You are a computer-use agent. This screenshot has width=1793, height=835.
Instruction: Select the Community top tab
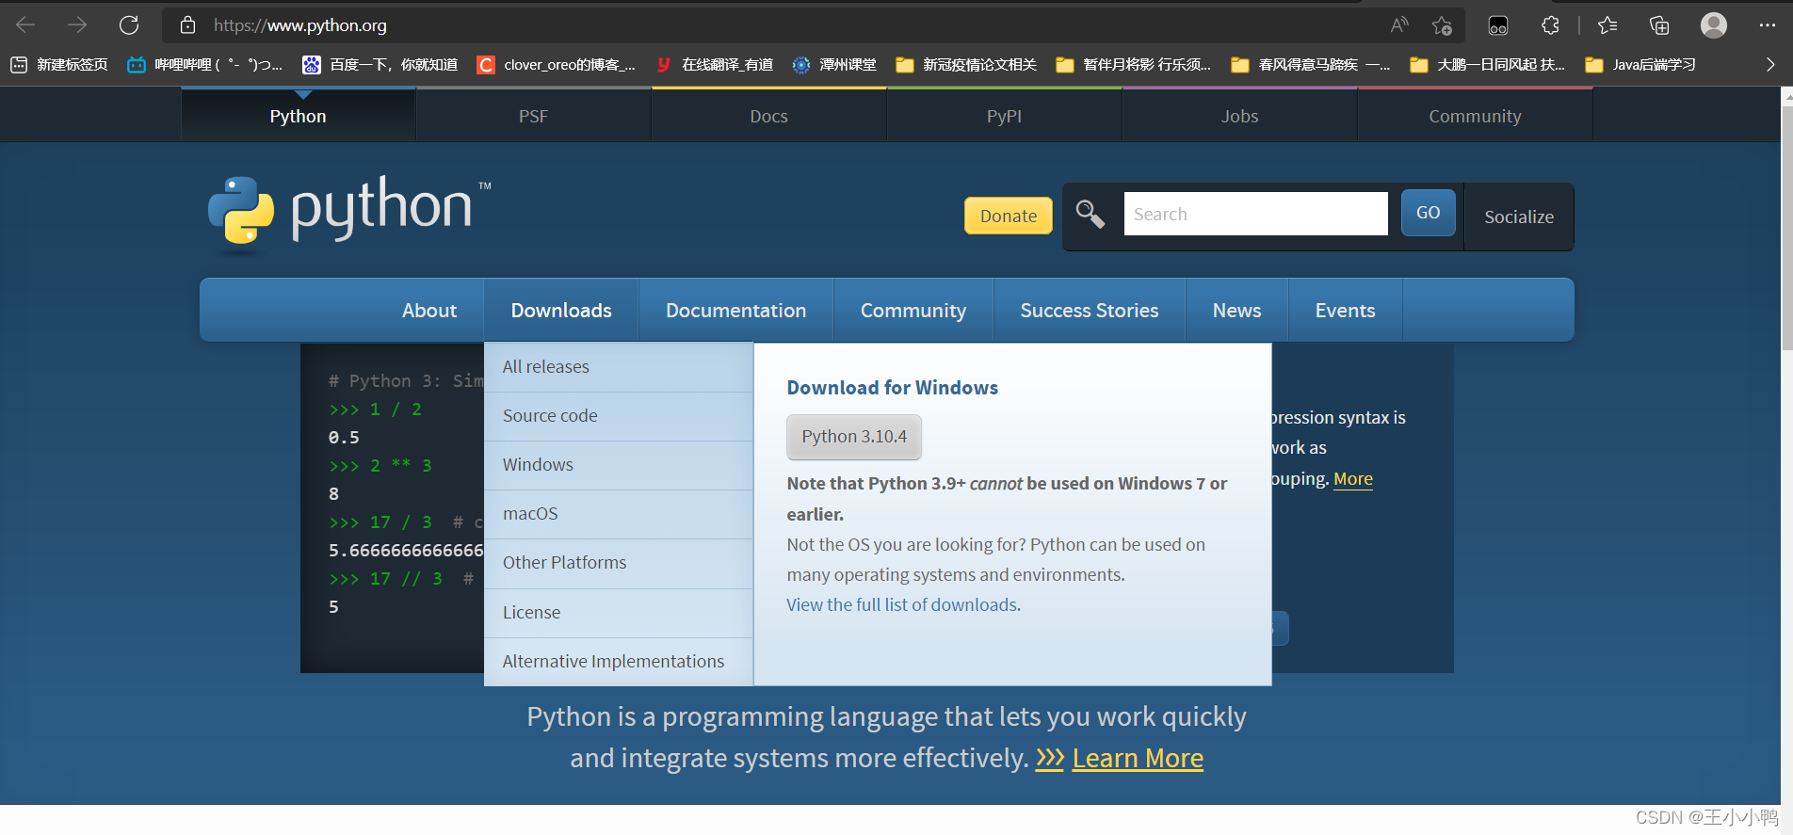[x=1475, y=116]
